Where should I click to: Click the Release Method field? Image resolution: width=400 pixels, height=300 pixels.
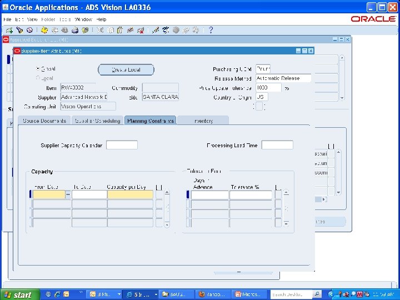(x=283, y=78)
